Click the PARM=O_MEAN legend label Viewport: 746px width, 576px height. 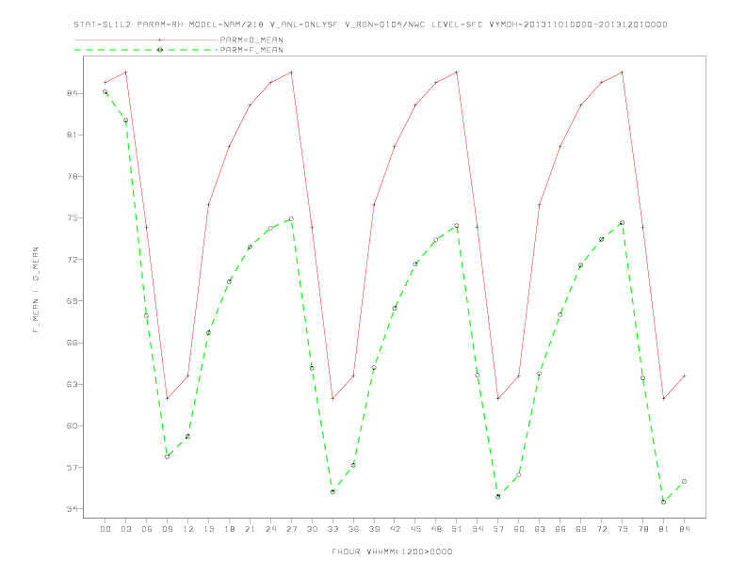251,40
